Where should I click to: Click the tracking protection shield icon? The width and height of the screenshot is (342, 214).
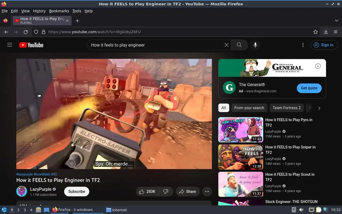click(36, 32)
